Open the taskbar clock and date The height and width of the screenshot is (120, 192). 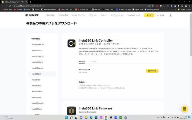pos(183,117)
